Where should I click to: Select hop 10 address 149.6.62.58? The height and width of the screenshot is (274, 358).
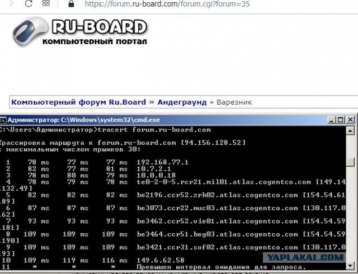click(x=161, y=261)
